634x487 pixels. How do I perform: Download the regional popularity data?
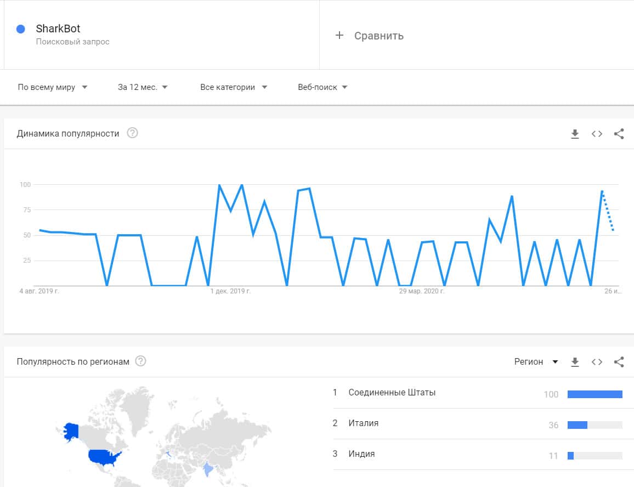(x=575, y=362)
